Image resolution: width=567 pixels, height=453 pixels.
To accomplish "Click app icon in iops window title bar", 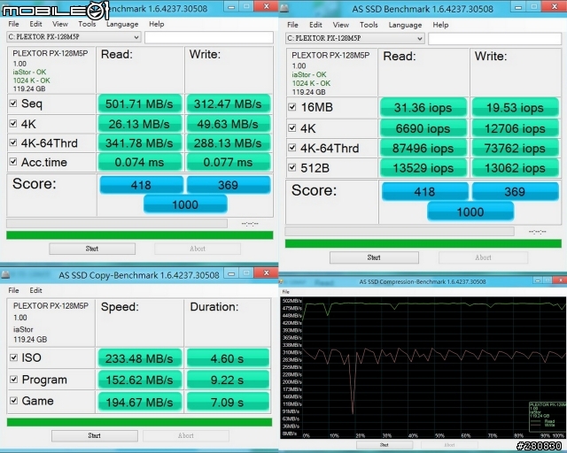I will tap(284, 8).
